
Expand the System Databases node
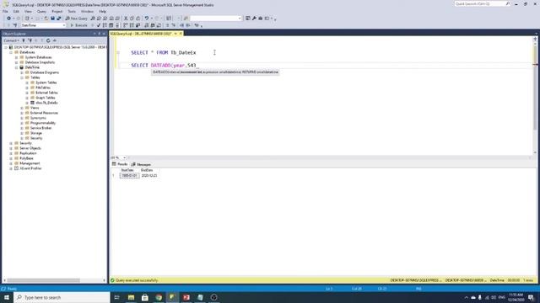16,57
